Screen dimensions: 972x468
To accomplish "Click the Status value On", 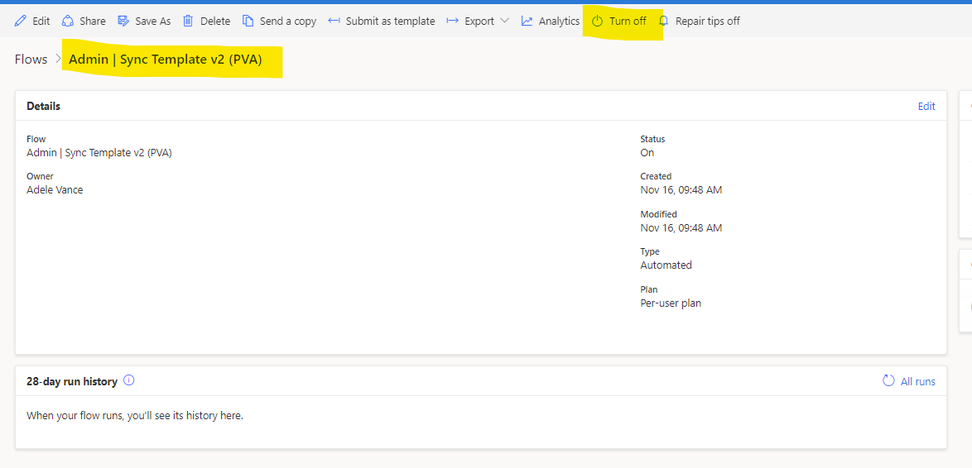I will coord(647,153).
